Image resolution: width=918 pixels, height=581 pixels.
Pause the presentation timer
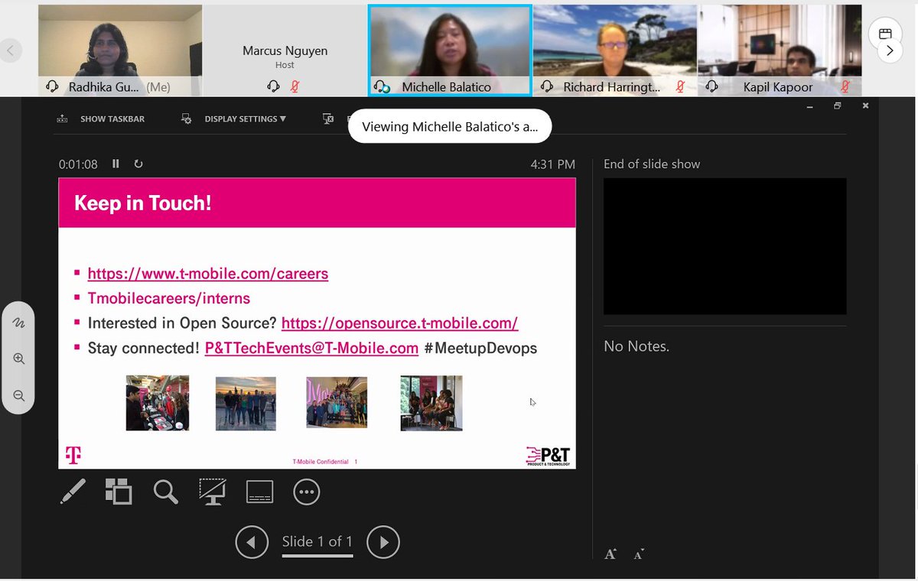[116, 164]
